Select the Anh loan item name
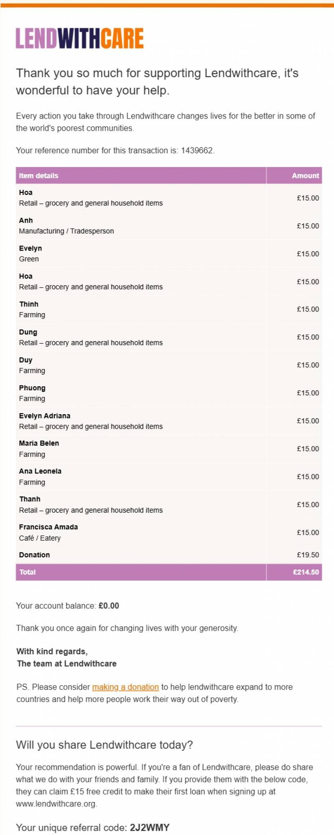This screenshot has height=835, width=334. [26, 220]
